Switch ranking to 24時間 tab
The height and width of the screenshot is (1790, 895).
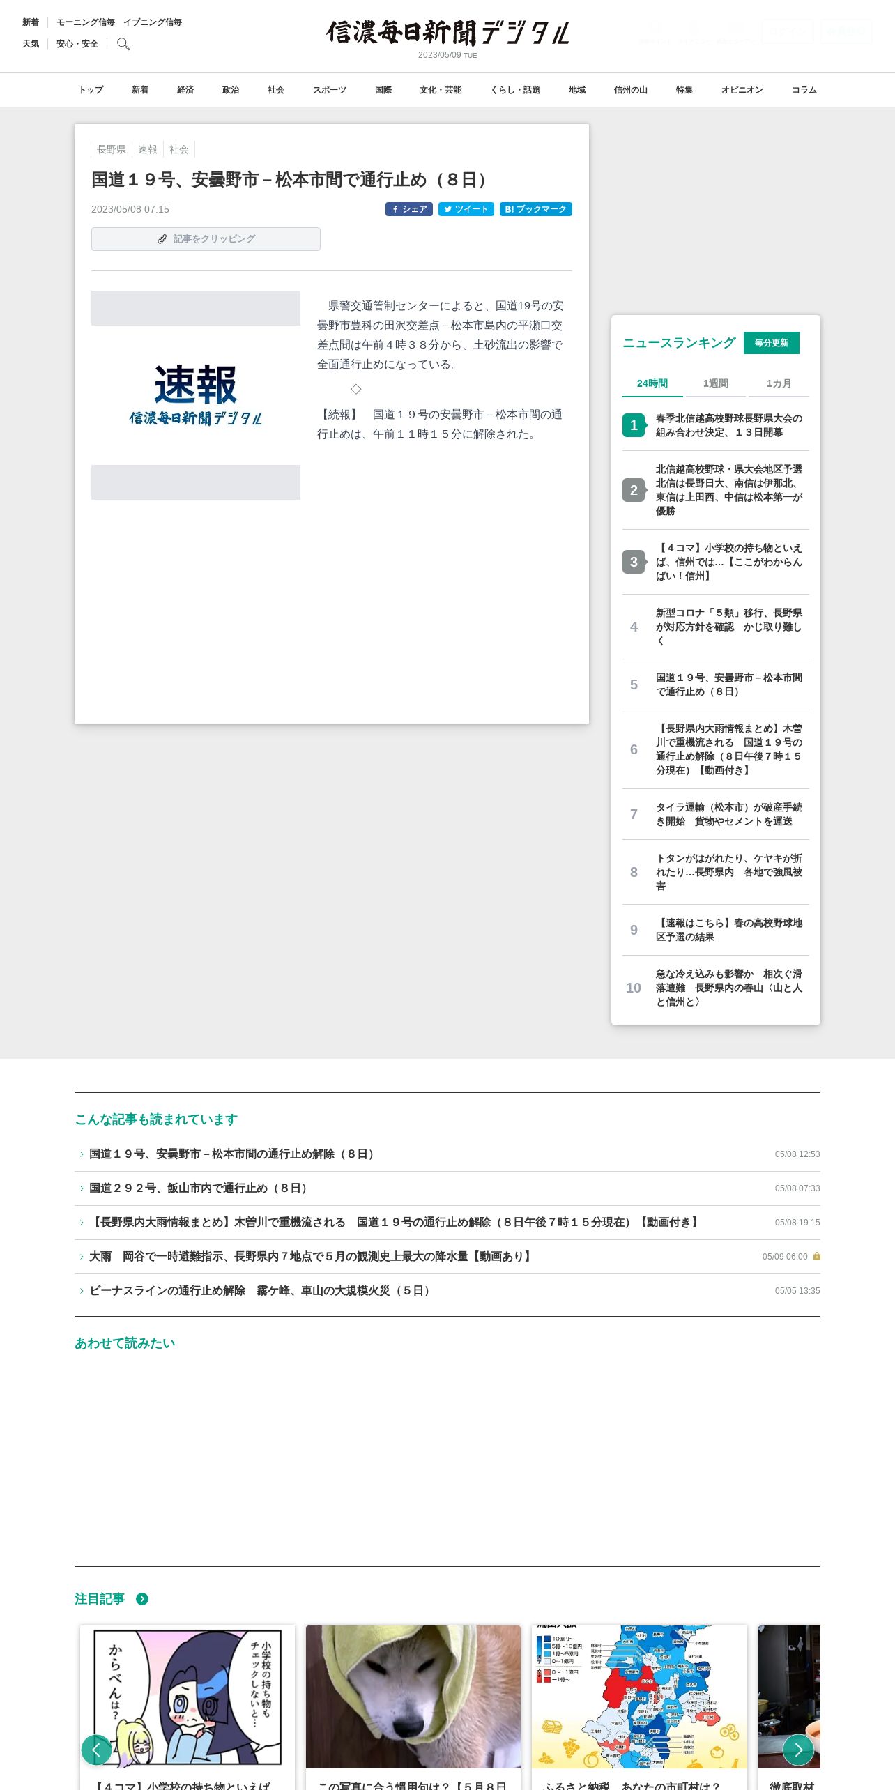pos(652,383)
